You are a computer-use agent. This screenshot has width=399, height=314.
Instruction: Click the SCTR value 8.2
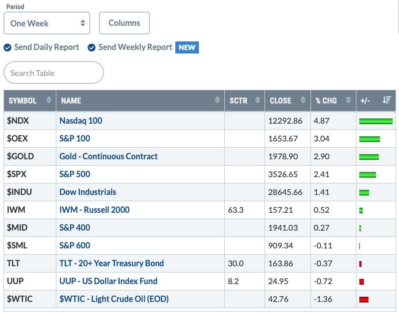click(233, 281)
